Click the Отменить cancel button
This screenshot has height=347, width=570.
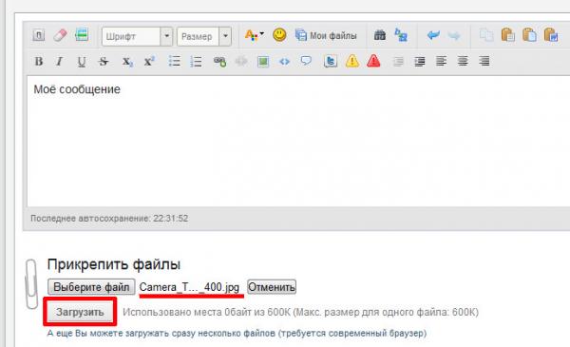click(272, 287)
